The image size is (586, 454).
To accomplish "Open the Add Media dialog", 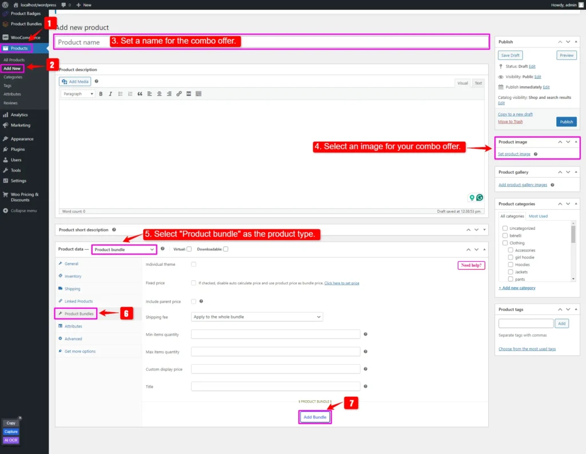I will click(x=74, y=81).
